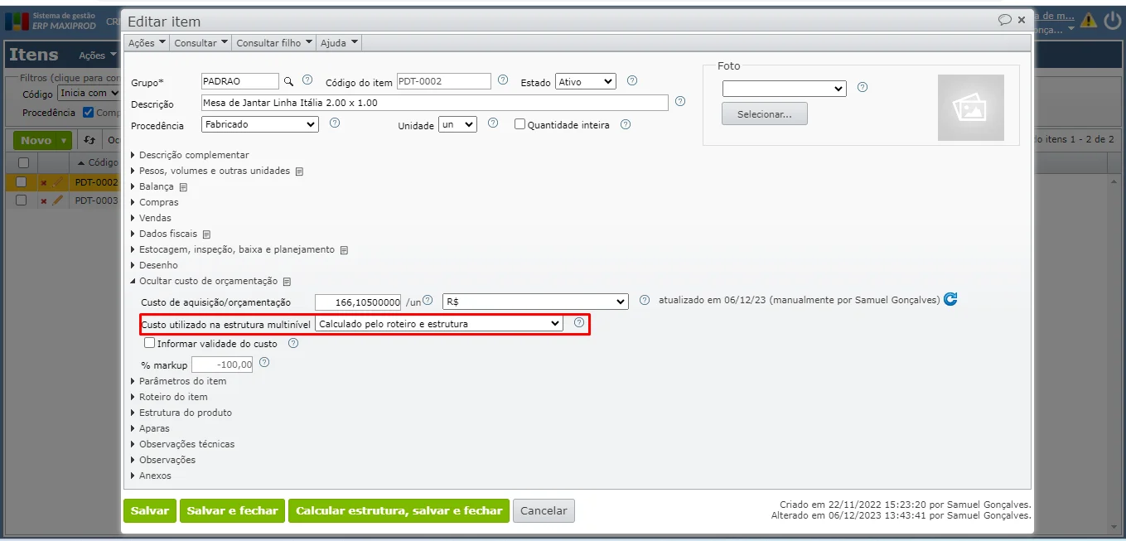Image resolution: width=1126 pixels, height=541 pixels.
Task: Toggle the select-all header checkbox in Itens list
Action: point(23,162)
